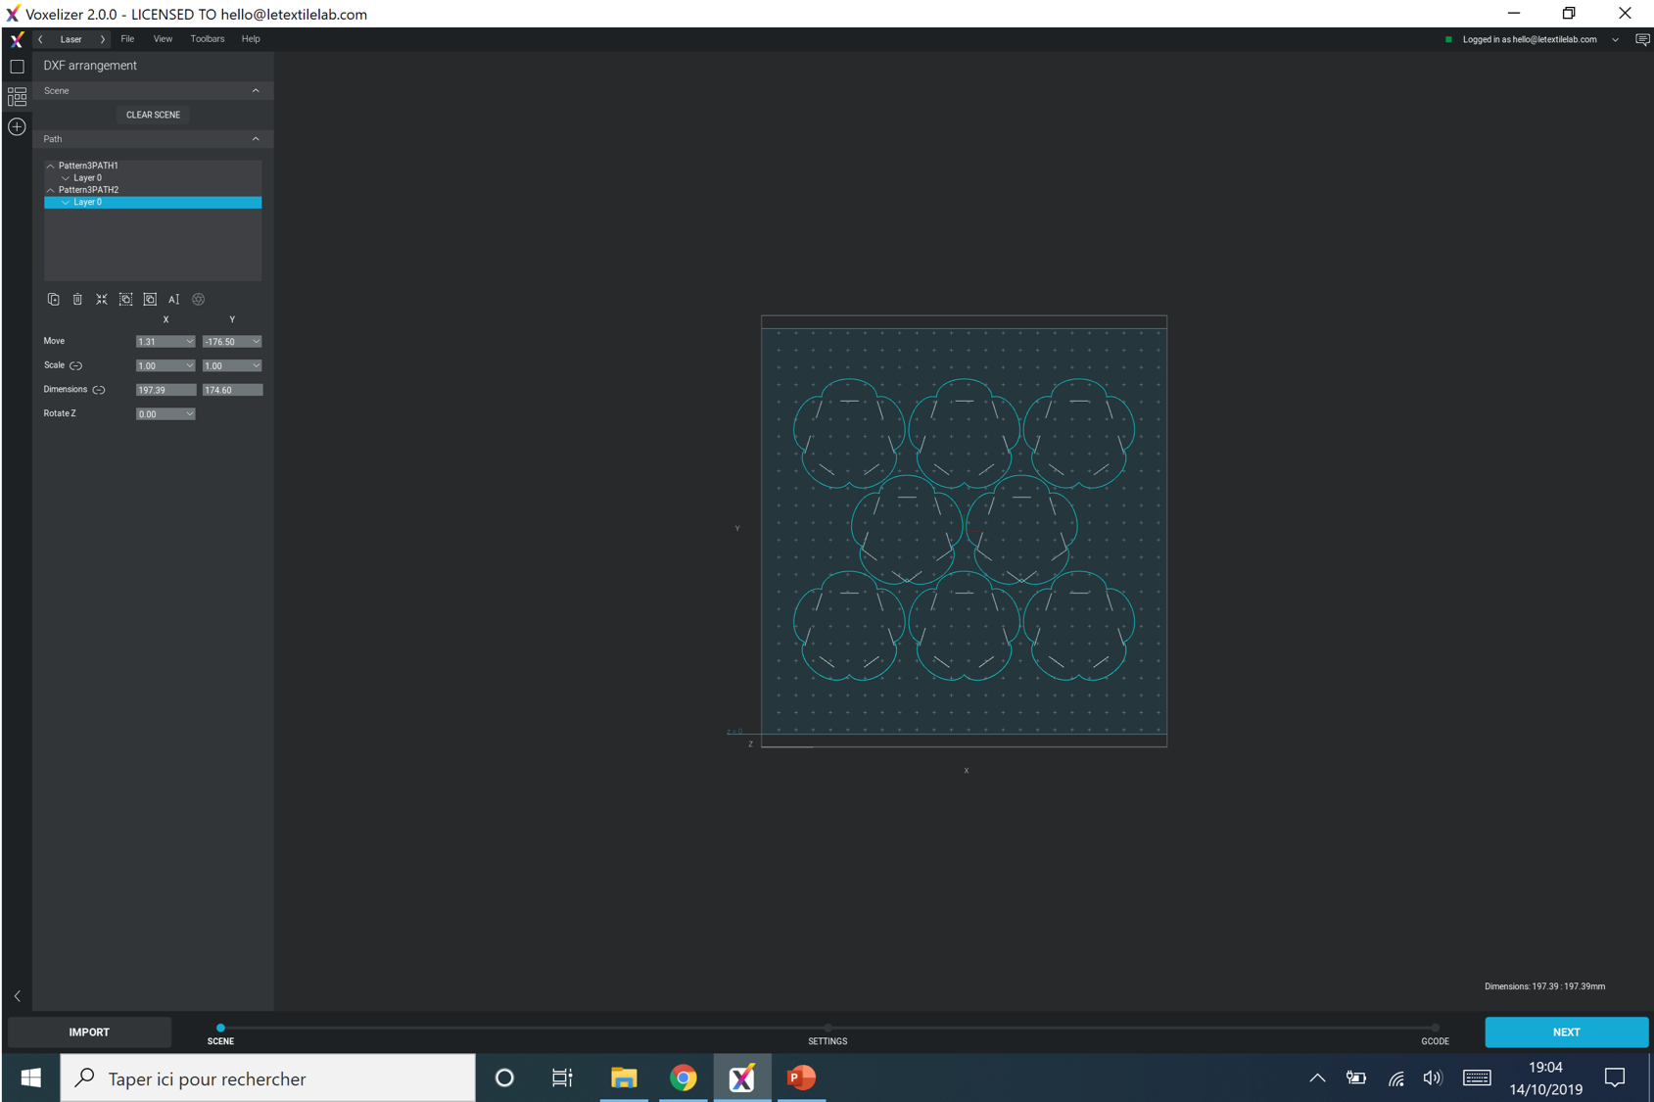
Task: Open the chat/messages icon top right
Action: coord(1642,39)
